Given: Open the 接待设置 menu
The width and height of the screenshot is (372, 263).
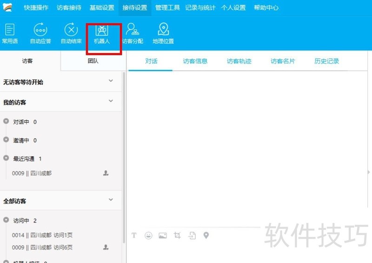Looking at the screenshot, I should pyautogui.click(x=135, y=7).
